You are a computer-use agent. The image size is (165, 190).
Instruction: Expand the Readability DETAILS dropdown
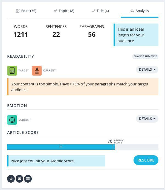[147, 70]
